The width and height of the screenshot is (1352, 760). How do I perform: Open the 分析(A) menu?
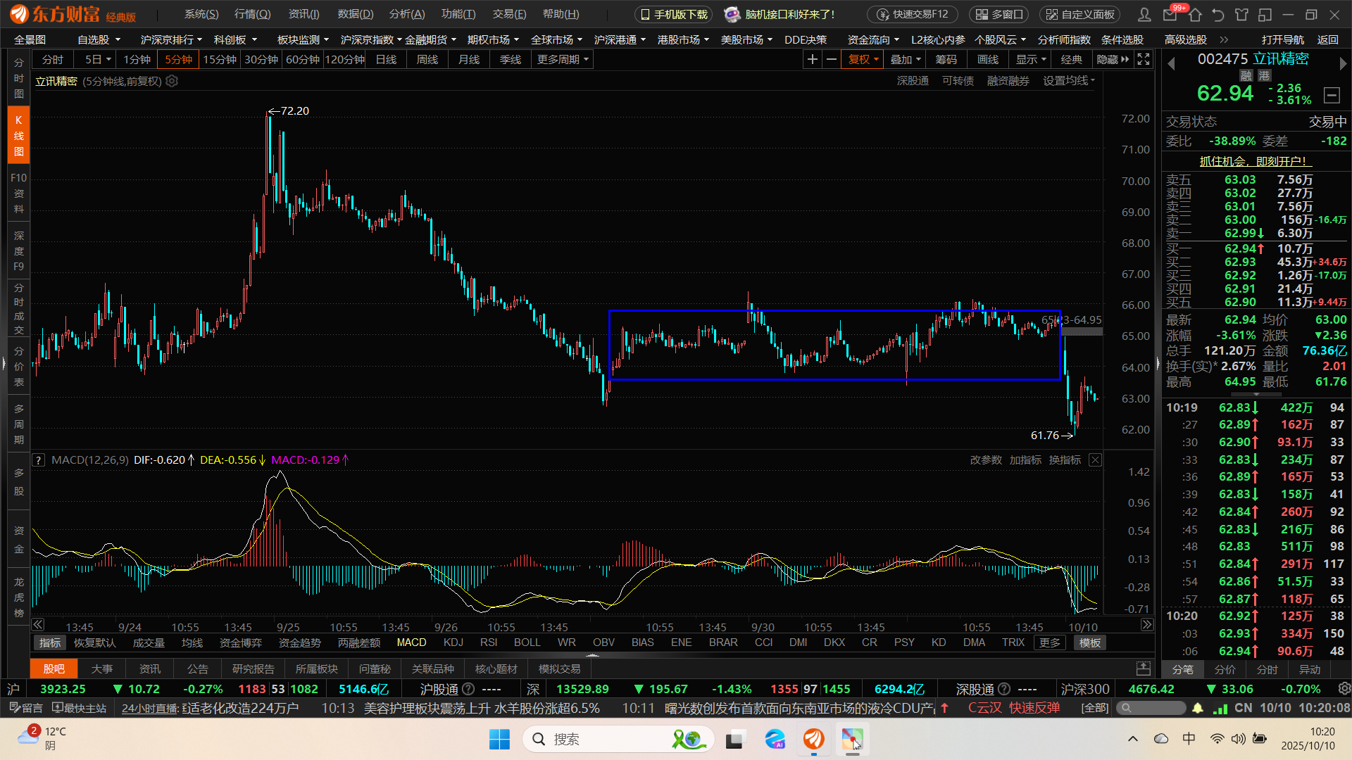point(406,14)
